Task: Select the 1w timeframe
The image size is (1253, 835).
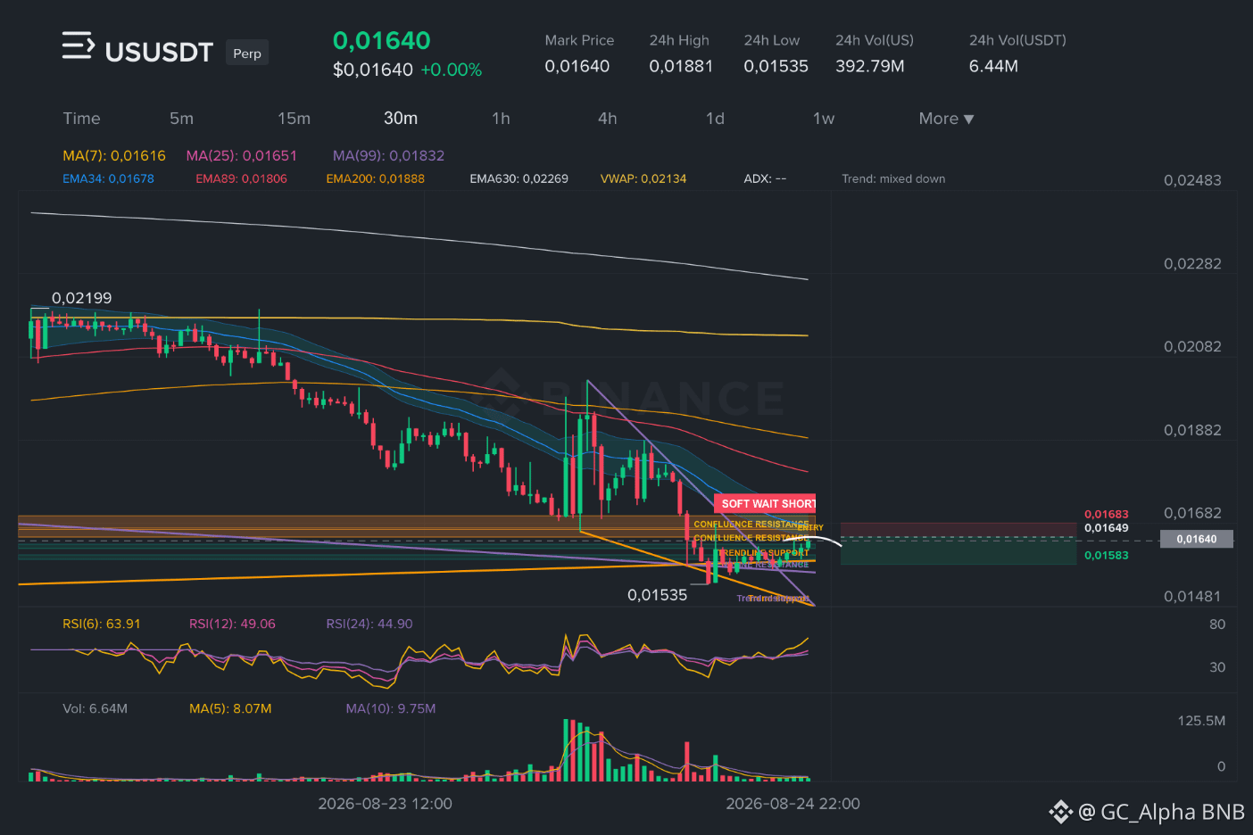Action: click(x=823, y=119)
